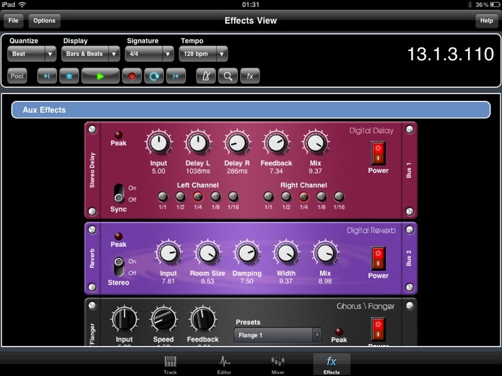Image resolution: width=502 pixels, height=376 pixels.
Task: Flip the Reverb Stereo switch
Action: click(x=119, y=267)
